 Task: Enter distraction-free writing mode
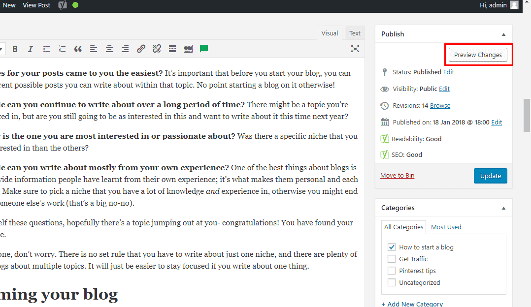click(355, 48)
